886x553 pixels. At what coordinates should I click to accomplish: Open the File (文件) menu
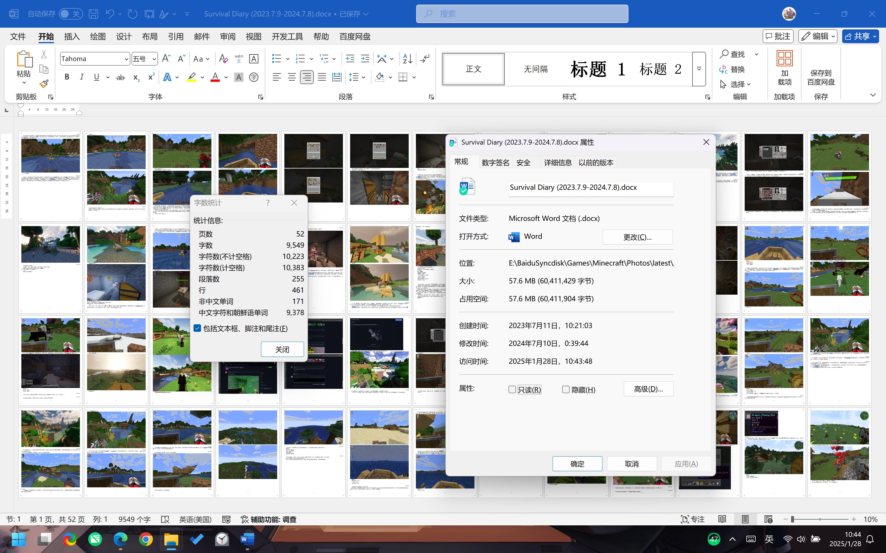point(18,37)
